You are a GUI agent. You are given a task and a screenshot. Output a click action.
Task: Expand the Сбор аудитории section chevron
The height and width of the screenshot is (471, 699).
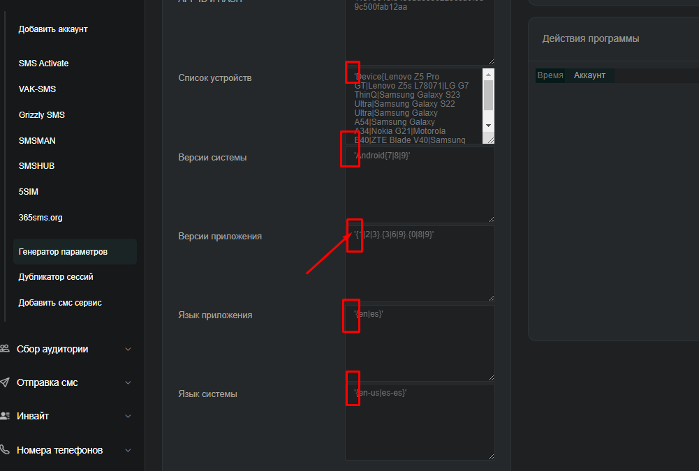(x=128, y=349)
